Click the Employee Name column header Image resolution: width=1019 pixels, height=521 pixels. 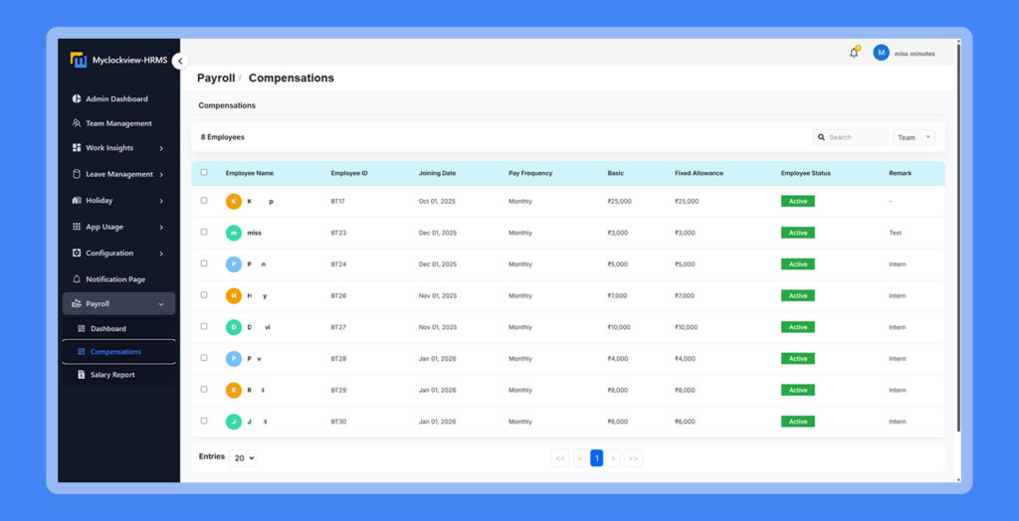(x=250, y=173)
